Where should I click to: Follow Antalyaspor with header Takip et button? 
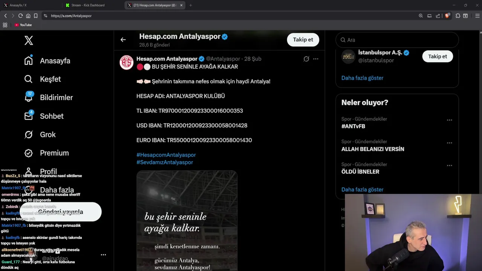(x=303, y=40)
